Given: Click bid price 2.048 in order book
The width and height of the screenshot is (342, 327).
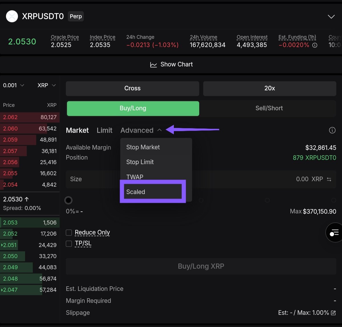Looking at the screenshot, I should (10, 279).
